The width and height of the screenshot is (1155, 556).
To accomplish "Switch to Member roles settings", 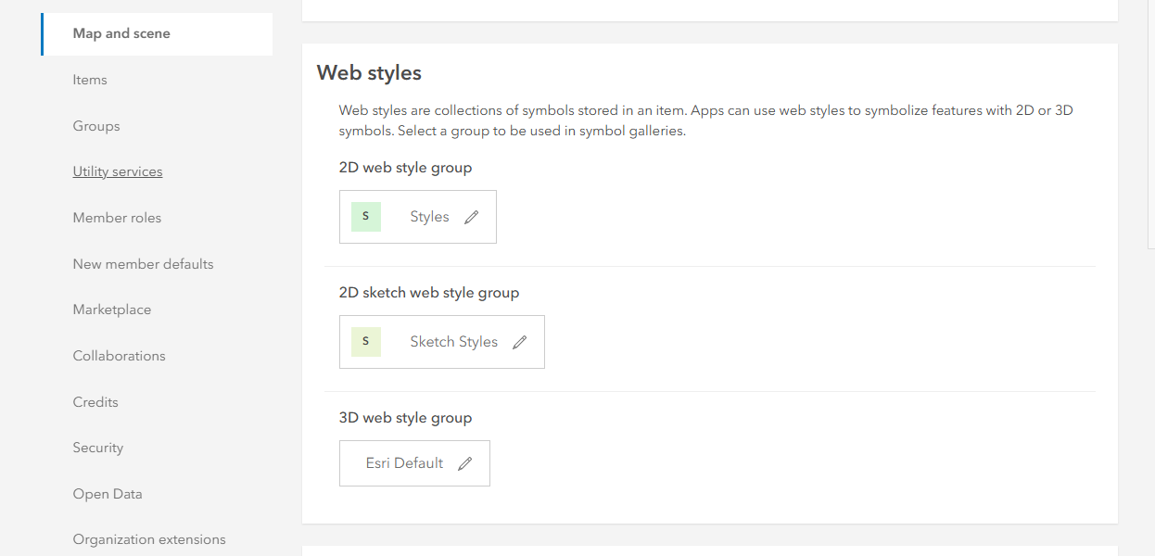I will click(117, 218).
